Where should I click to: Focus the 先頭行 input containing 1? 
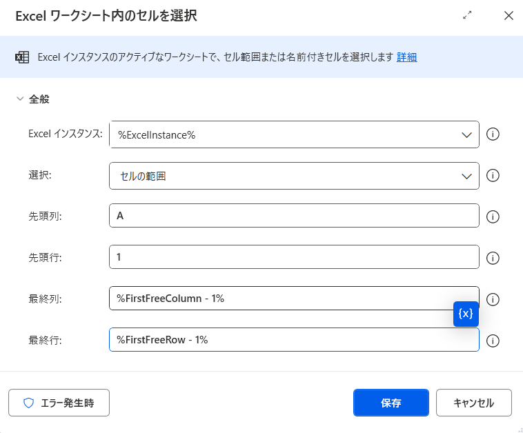[x=294, y=257]
